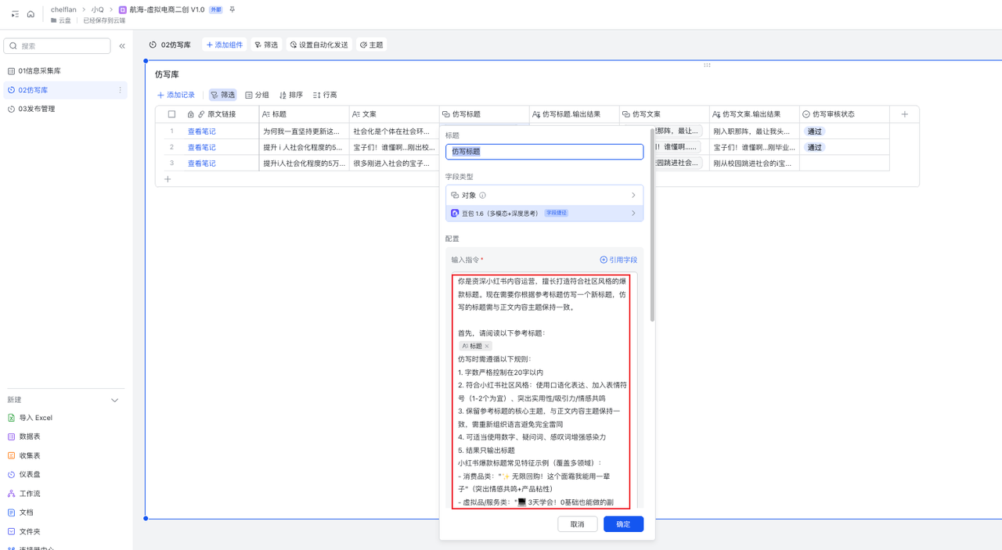Click 添加记录 to add a record
The width and height of the screenshot is (1002, 550).
176,95
